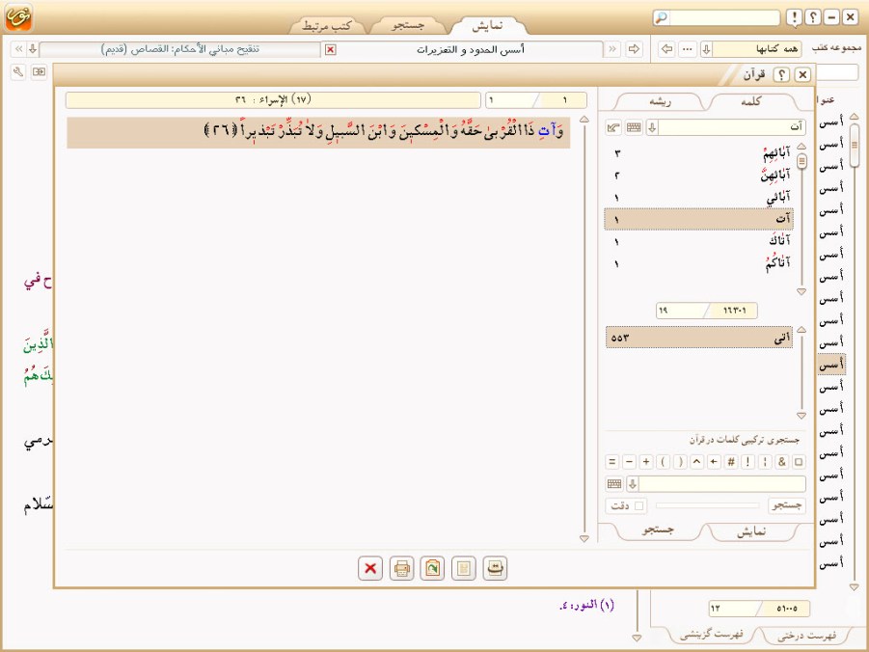Click the virtual keyboard icon in combined search

click(x=613, y=484)
